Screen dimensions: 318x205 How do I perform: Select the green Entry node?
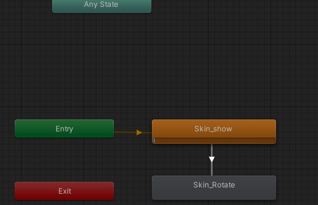(x=64, y=129)
